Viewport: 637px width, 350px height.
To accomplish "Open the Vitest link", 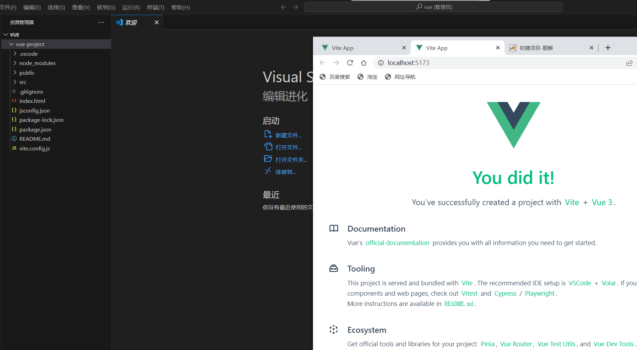I will tap(469, 293).
